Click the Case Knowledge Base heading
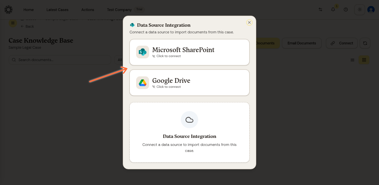 (41, 40)
